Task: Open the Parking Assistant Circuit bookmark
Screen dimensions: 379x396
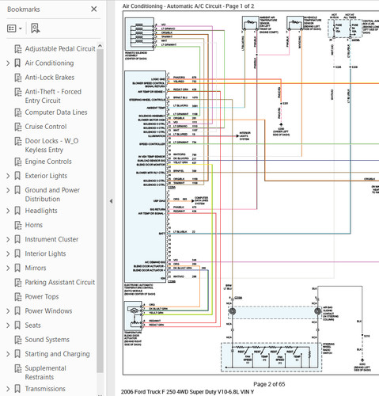Action: [x=60, y=282]
